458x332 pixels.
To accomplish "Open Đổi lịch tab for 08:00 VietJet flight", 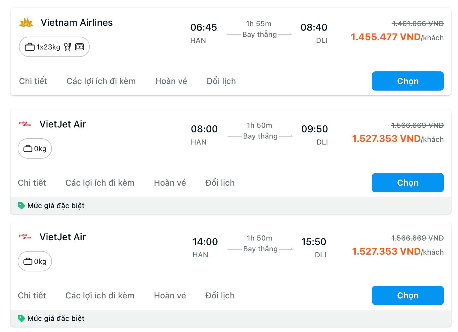I will tap(220, 183).
